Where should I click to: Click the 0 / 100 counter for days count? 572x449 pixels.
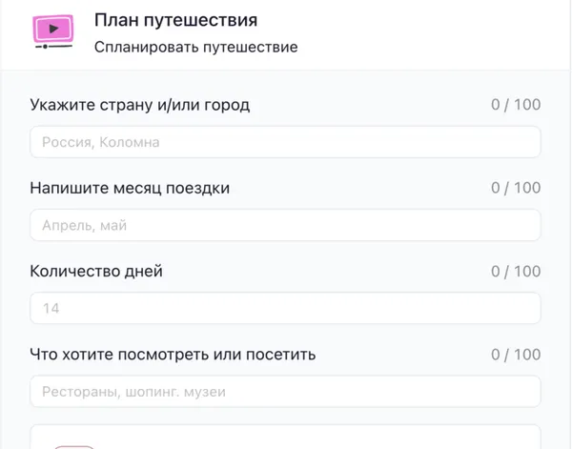(516, 271)
